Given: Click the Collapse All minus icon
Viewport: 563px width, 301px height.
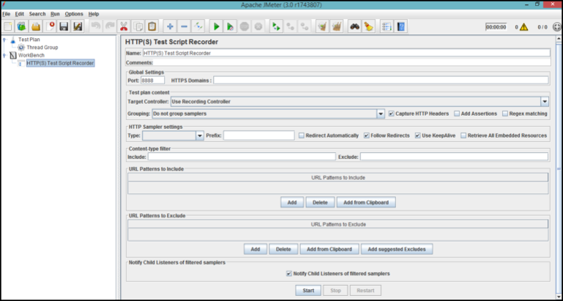Looking at the screenshot, I should [x=184, y=26].
